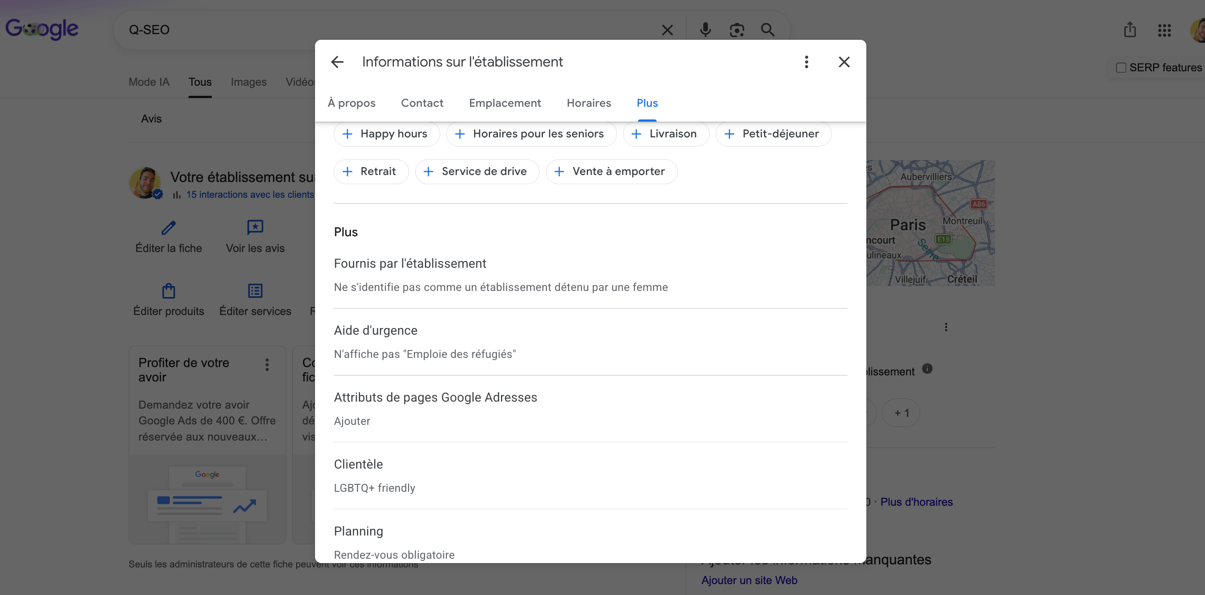
Task: Add Attributs de pages Google Adresses
Action: pos(590,409)
